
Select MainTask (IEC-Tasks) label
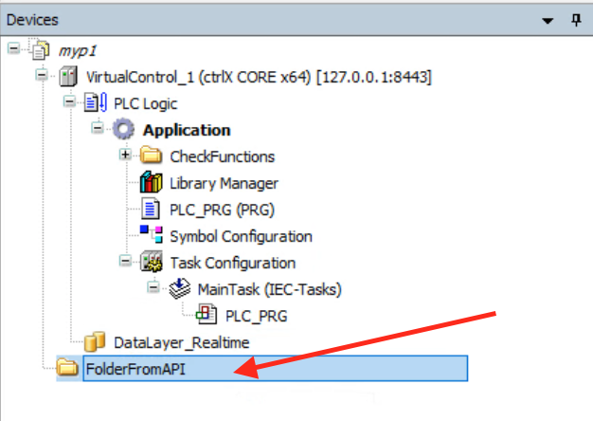(270, 289)
